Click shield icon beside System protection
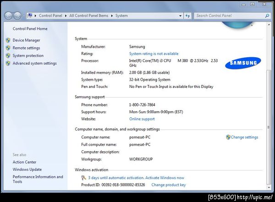 [x=8, y=55]
